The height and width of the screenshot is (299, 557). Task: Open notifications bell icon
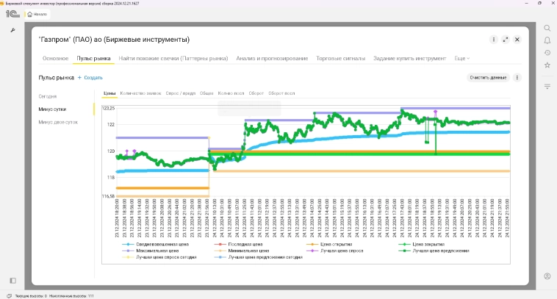tap(547, 40)
